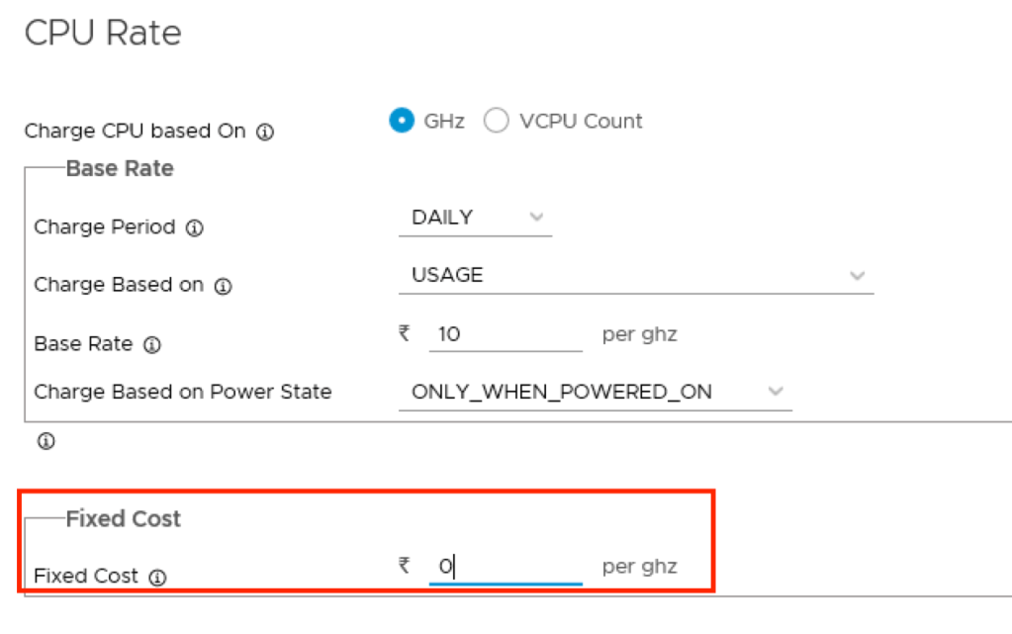
Task: Show info for Charge Based on
Action: (224, 286)
